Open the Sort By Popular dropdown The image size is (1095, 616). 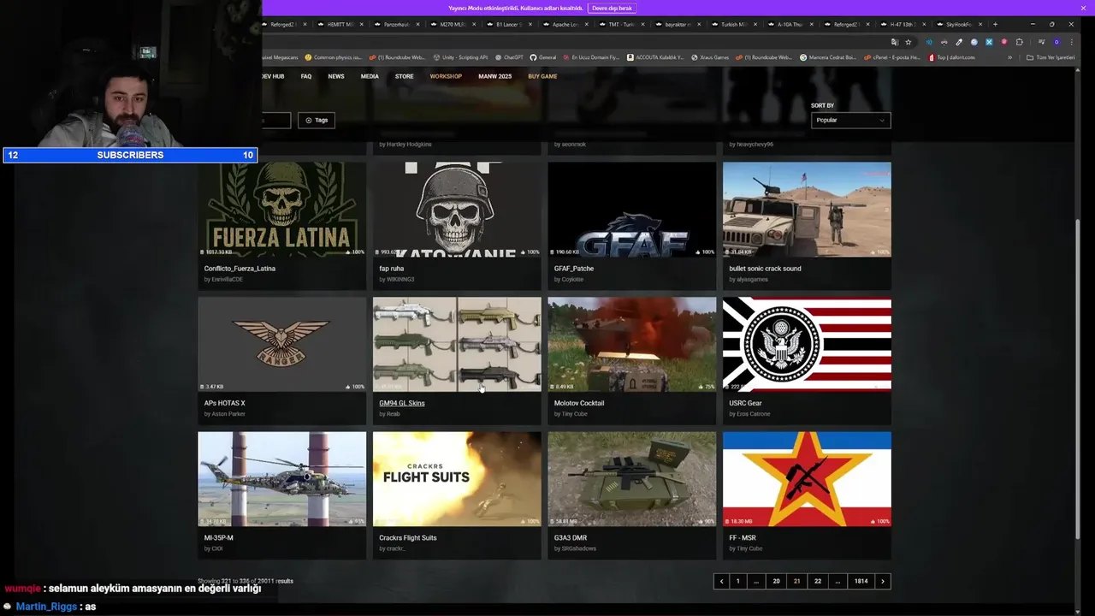coord(850,120)
